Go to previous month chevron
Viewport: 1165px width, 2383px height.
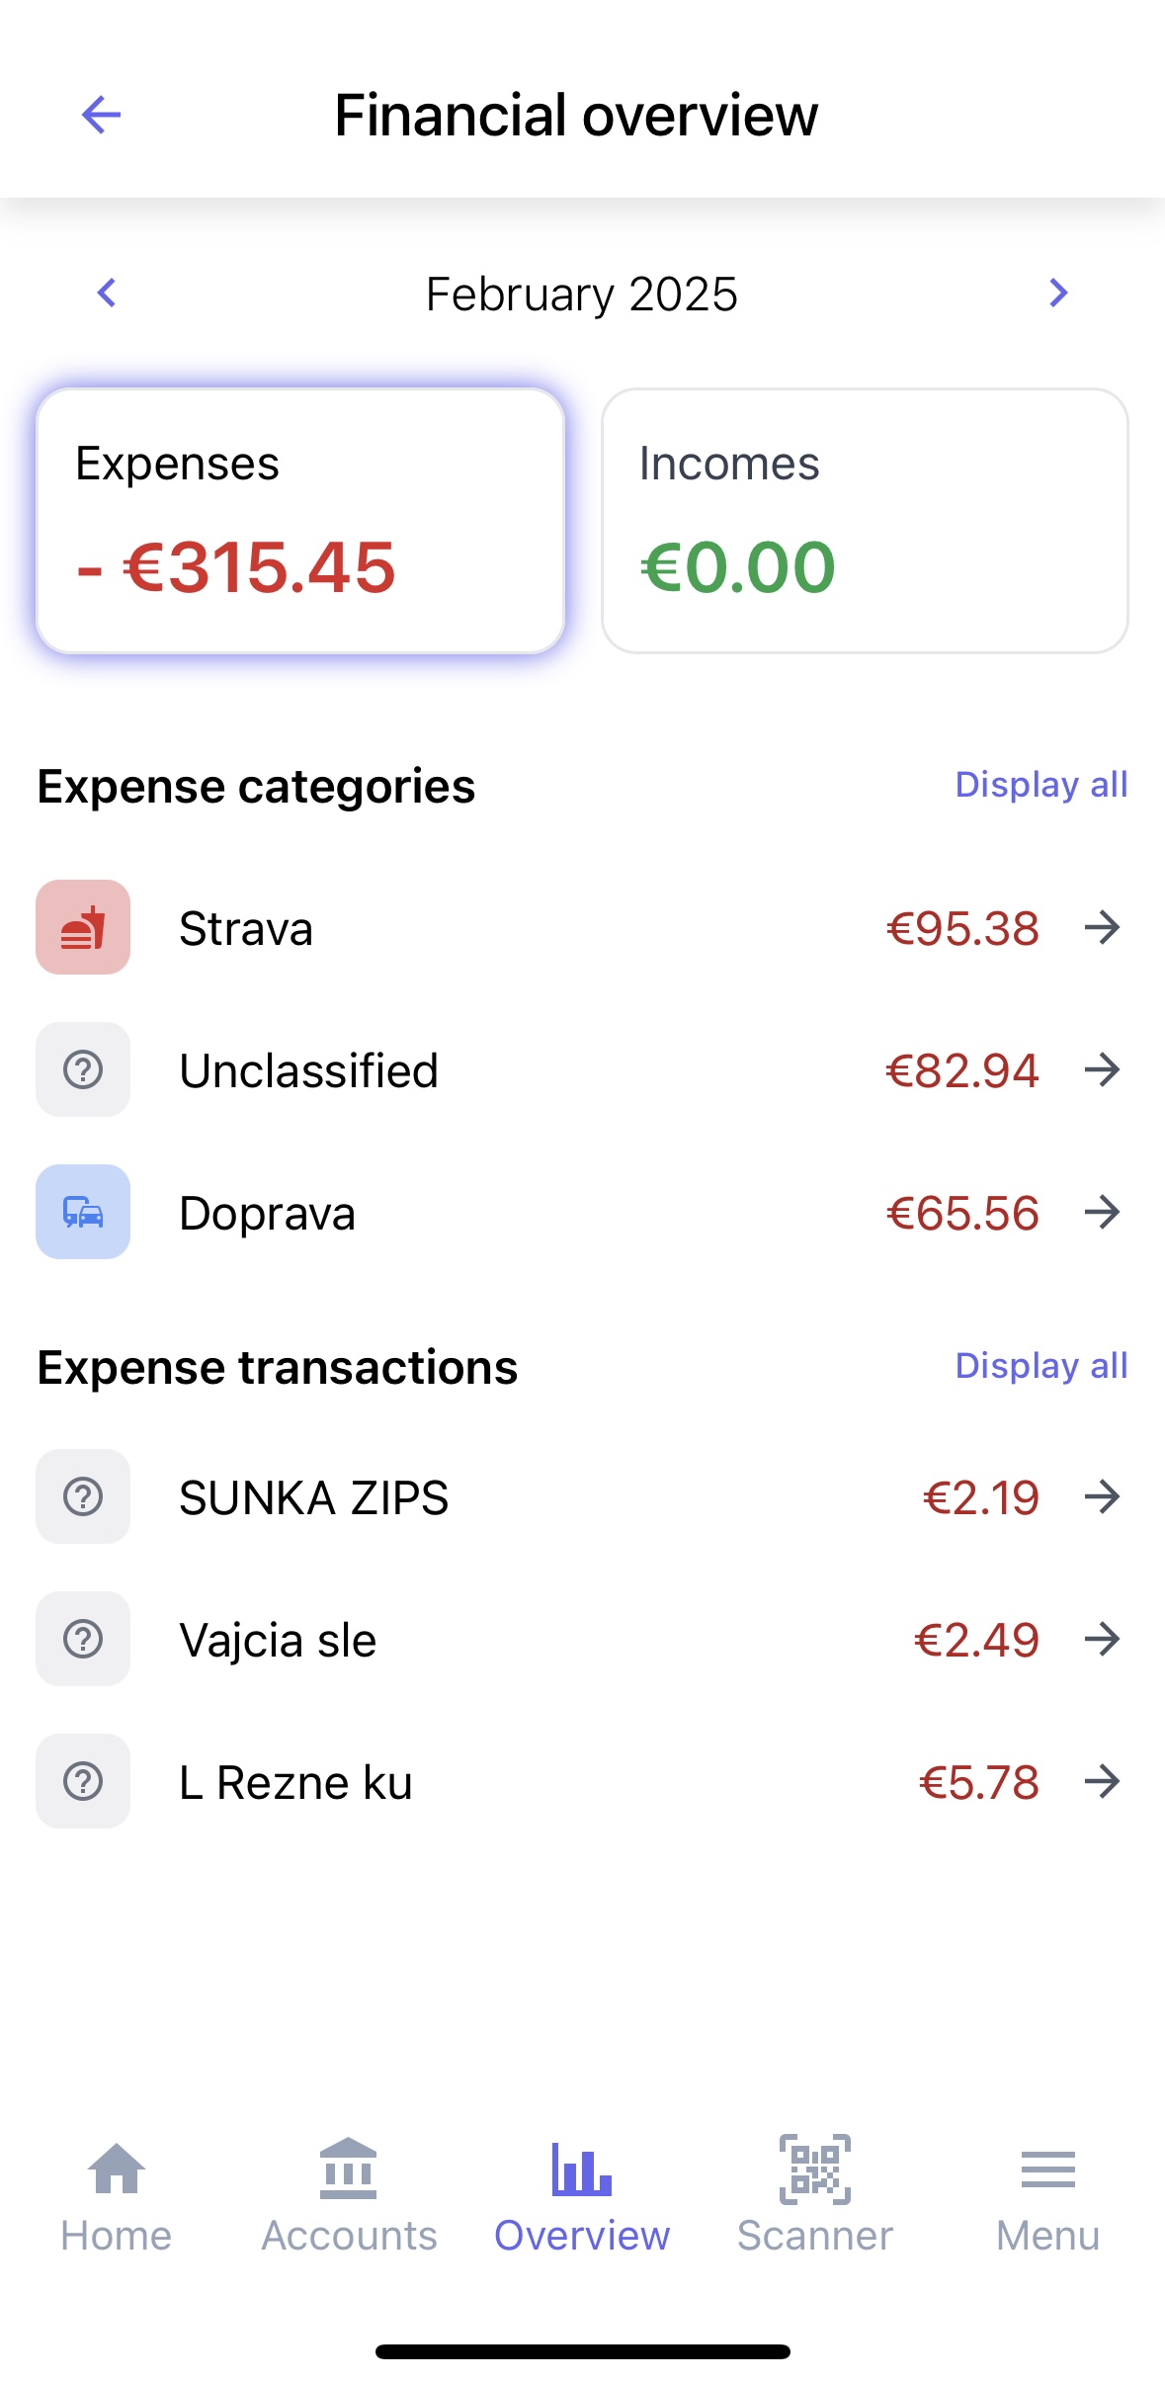point(107,293)
